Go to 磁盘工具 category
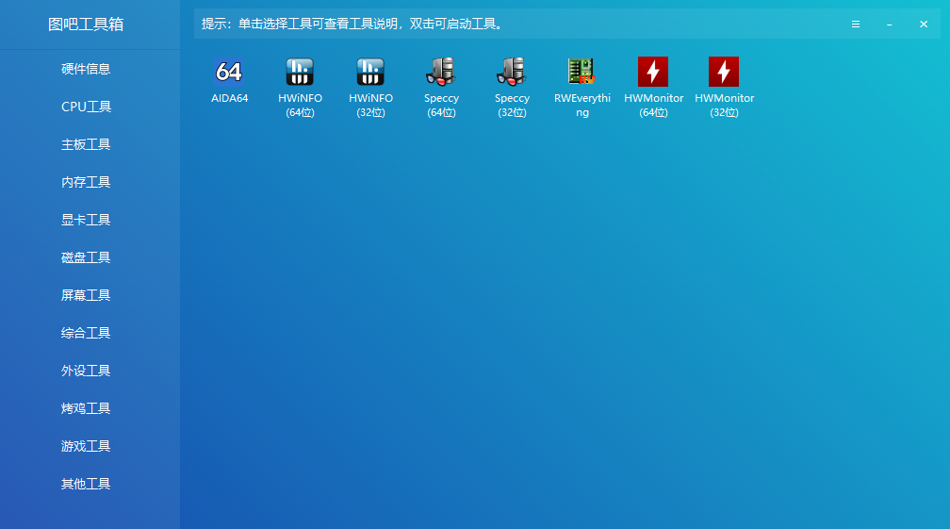The width and height of the screenshot is (950, 529). click(86, 257)
